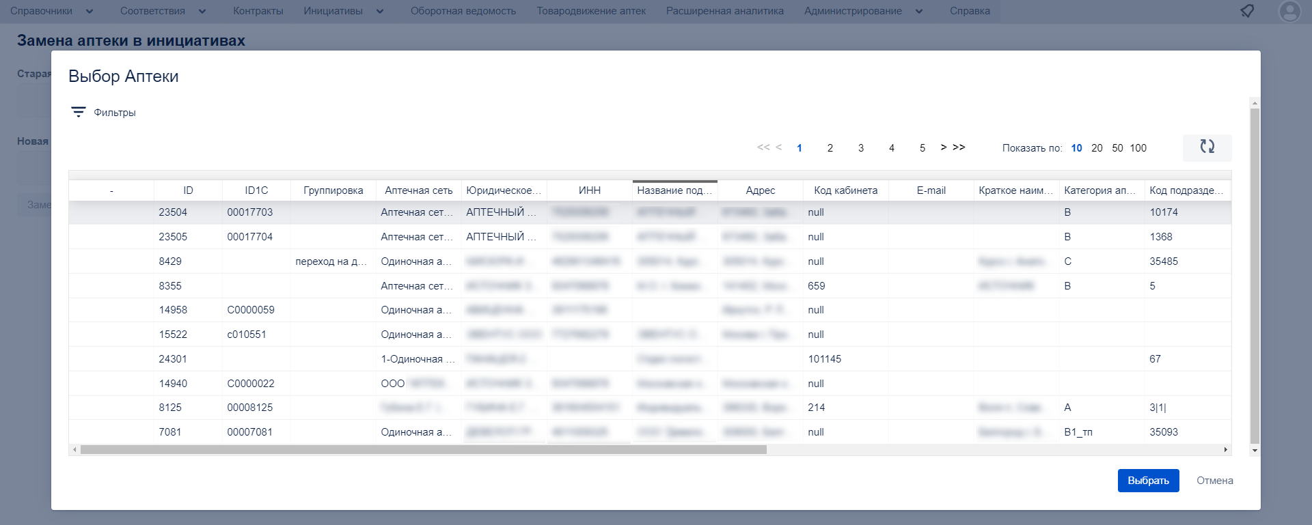Viewport: 1312px width, 525px height.
Task: Show 100 rows per page
Action: coord(1138,148)
